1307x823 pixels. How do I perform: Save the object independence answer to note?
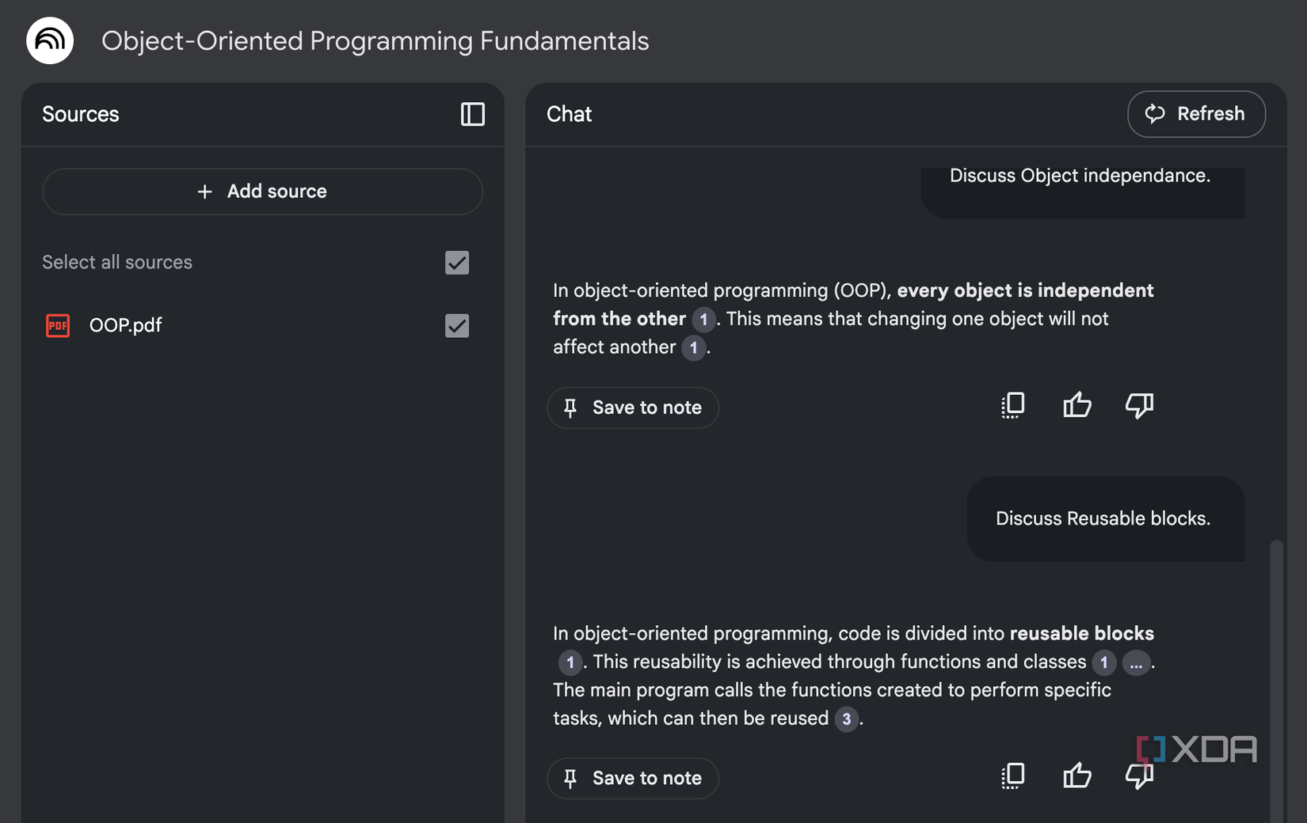pos(633,408)
